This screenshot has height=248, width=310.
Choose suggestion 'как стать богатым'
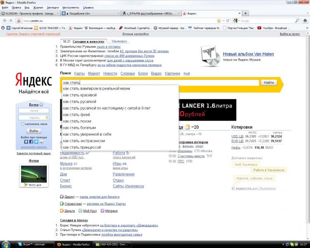click(x=120, y=128)
